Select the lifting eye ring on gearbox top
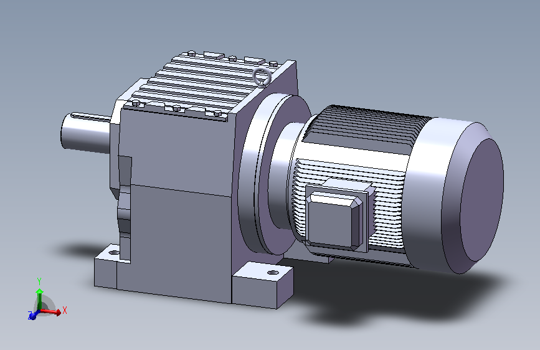Screen dimensions: 540x350 [x=262, y=77]
